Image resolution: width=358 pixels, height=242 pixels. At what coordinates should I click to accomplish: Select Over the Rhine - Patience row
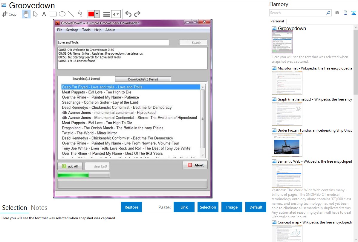coord(131,97)
